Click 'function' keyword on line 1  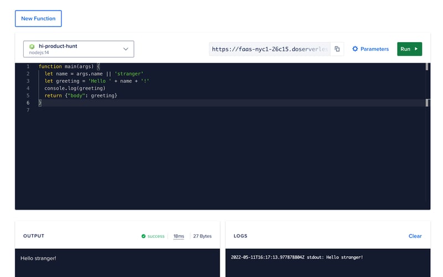(x=50, y=66)
